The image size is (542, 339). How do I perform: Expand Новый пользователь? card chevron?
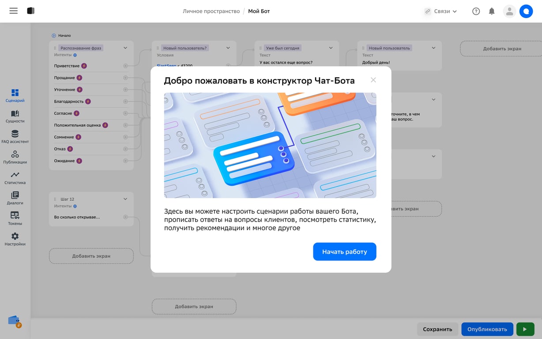point(228,48)
